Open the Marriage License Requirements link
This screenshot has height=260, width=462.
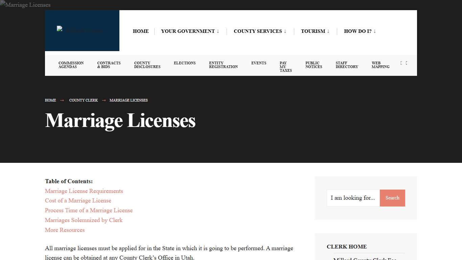[x=84, y=191]
